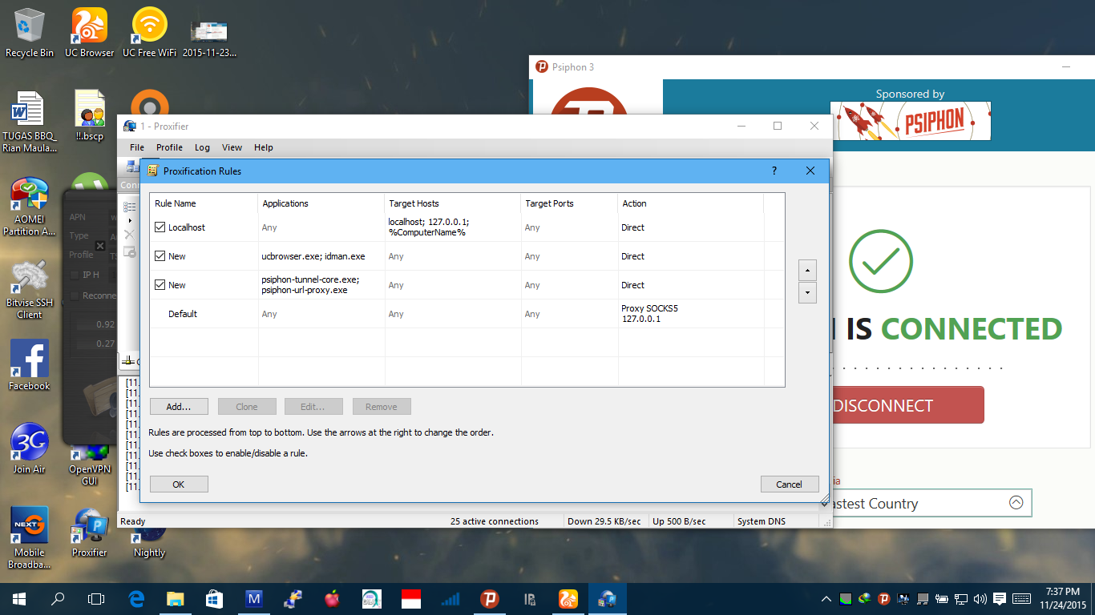Screen dimensions: 1095x615
Task: Uncheck the ucbrowser.exe rule checkbox
Action: (x=160, y=256)
